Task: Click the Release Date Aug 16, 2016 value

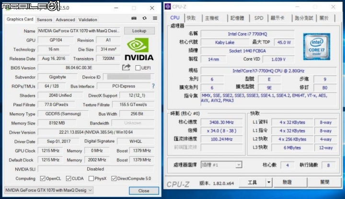Action: pos(54,59)
